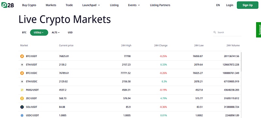Click the Ethereum icon beside ETH/USDC
261x118 pixels.
22,81
